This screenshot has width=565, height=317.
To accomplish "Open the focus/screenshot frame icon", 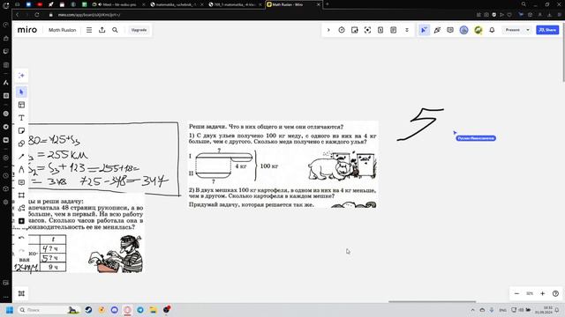I will pos(367,30).
